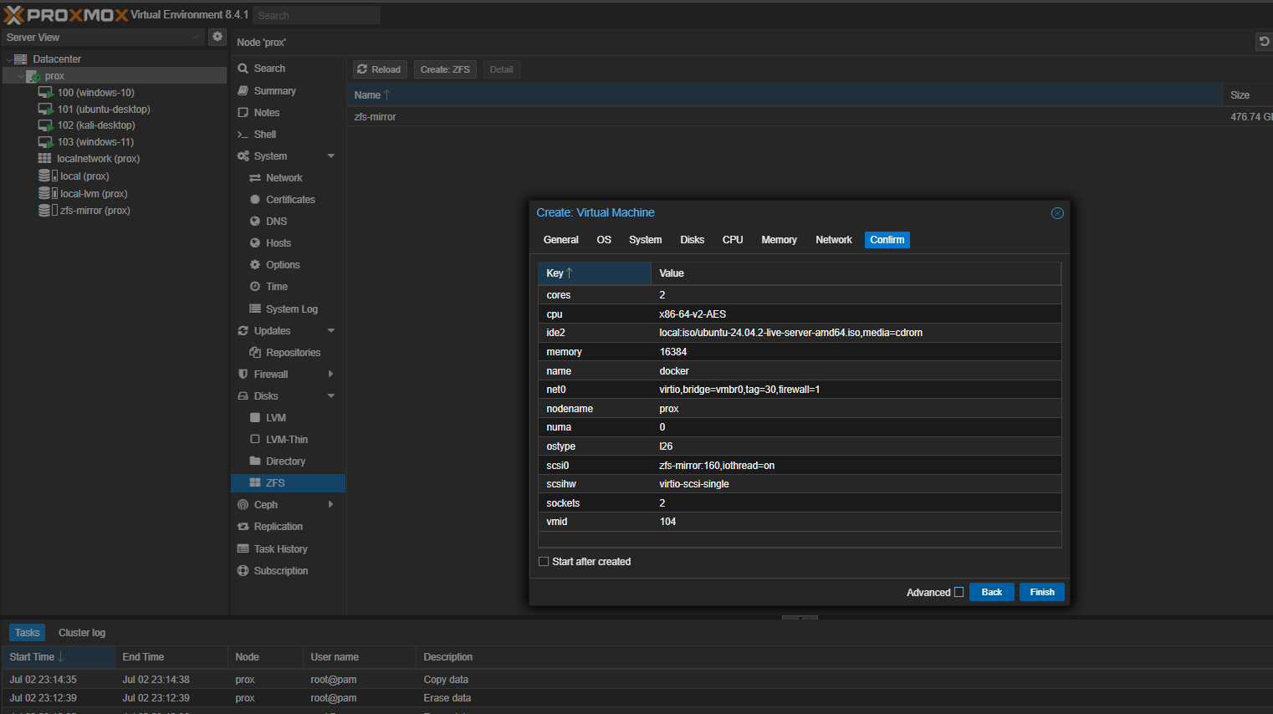Open the DNS globe icon entry
Image resolution: width=1273 pixels, height=714 pixels.
(x=255, y=222)
